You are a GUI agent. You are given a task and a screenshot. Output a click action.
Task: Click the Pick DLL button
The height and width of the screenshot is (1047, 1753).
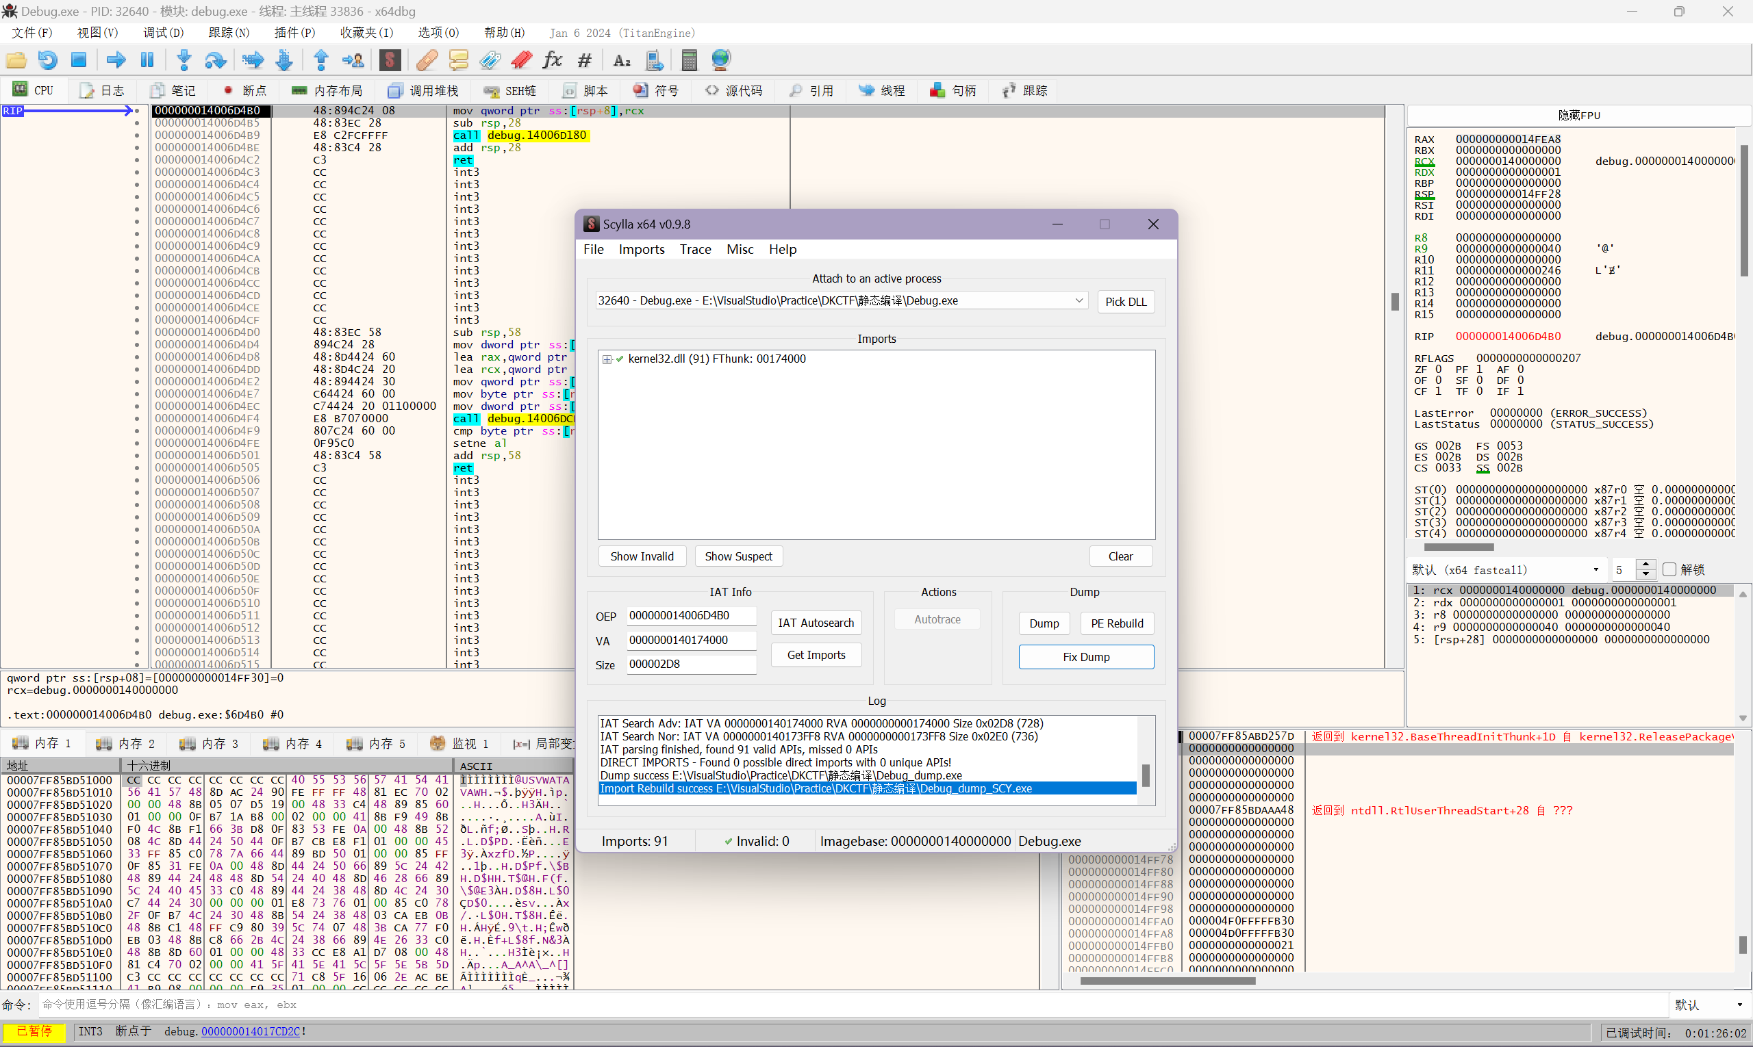click(x=1125, y=302)
